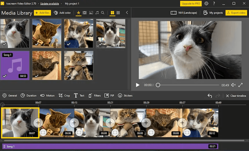This screenshot has width=249, height=151.
Task: Switch media library to small grid view
Action: pos(118,13)
